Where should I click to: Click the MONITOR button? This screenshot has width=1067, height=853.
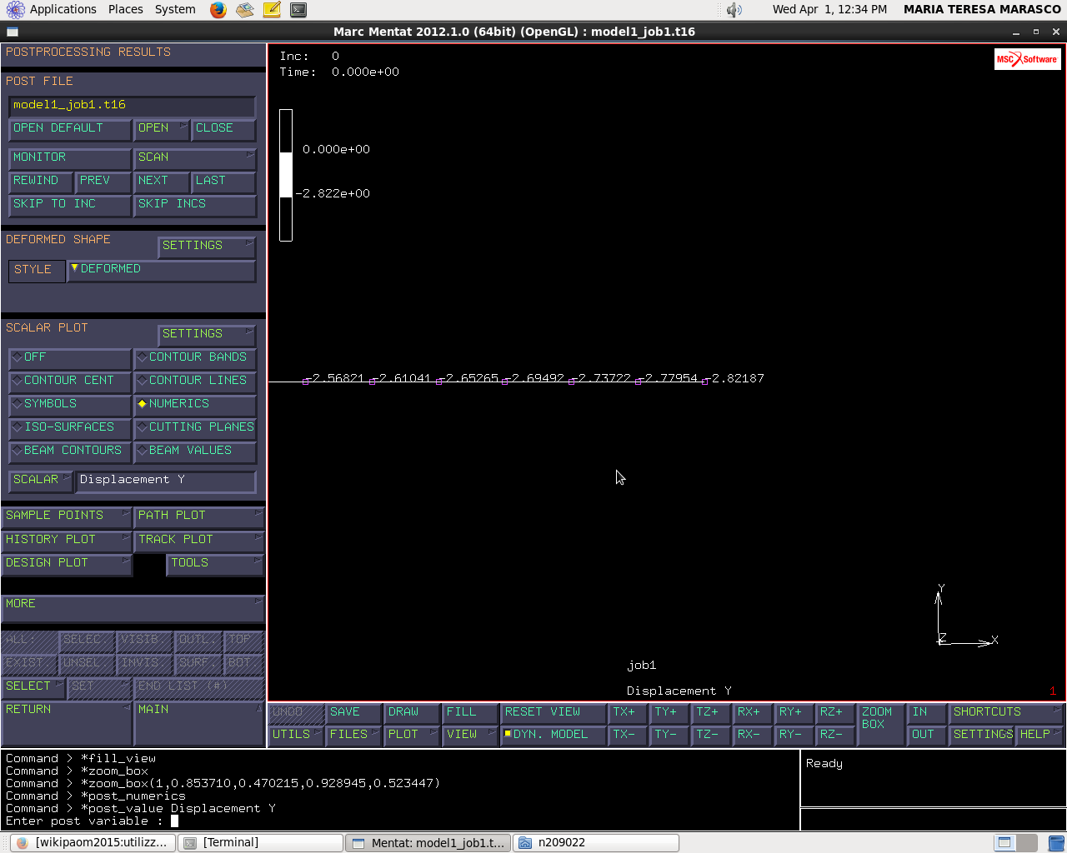coord(70,158)
